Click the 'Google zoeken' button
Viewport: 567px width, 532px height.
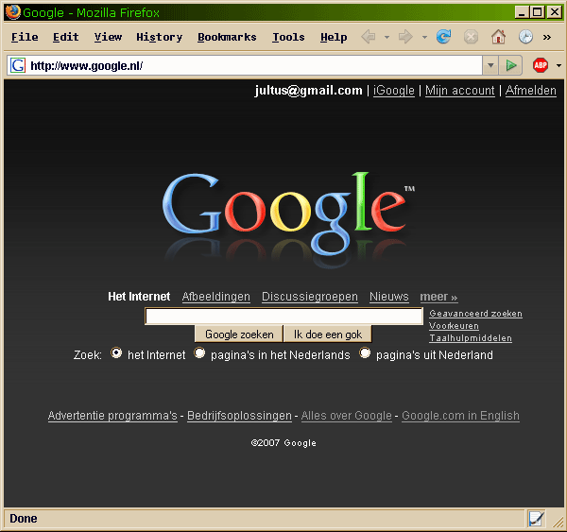tap(239, 335)
